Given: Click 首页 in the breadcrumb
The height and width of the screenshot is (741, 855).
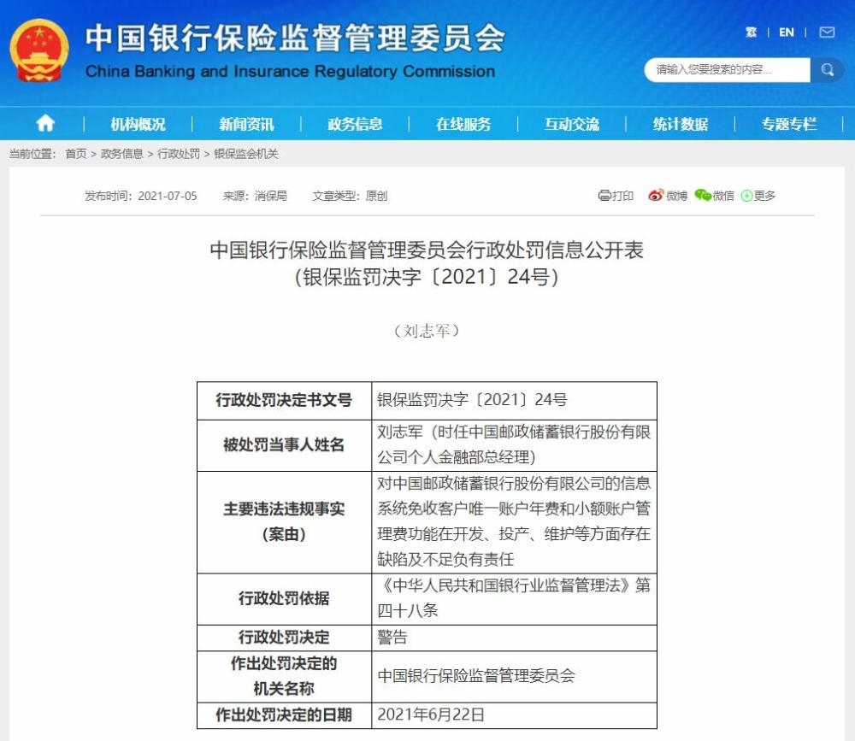Looking at the screenshot, I should point(76,154).
